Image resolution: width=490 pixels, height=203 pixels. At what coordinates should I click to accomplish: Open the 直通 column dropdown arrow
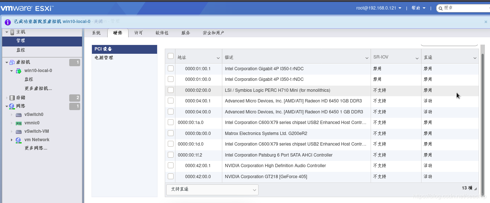pos(475,58)
